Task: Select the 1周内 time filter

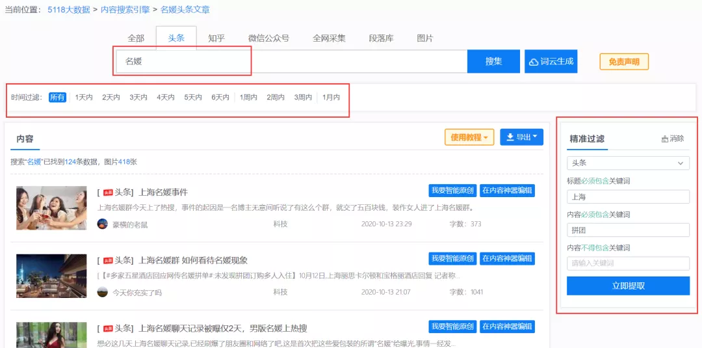Action: pyautogui.click(x=248, y=98)
